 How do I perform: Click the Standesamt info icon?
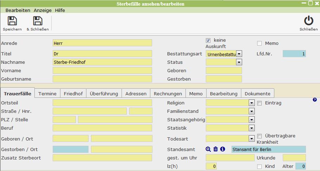223,149
